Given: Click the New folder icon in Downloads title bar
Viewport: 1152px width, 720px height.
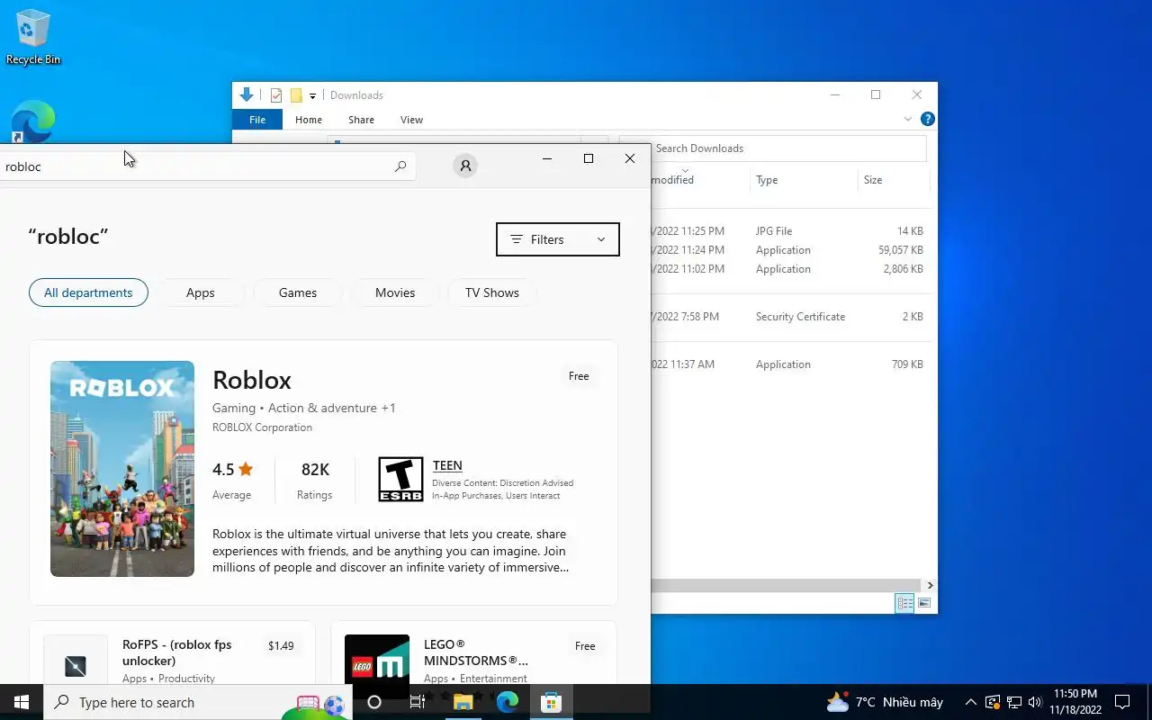Looking at the screenshot, I should pyautogui.click(x=296, y=95).
